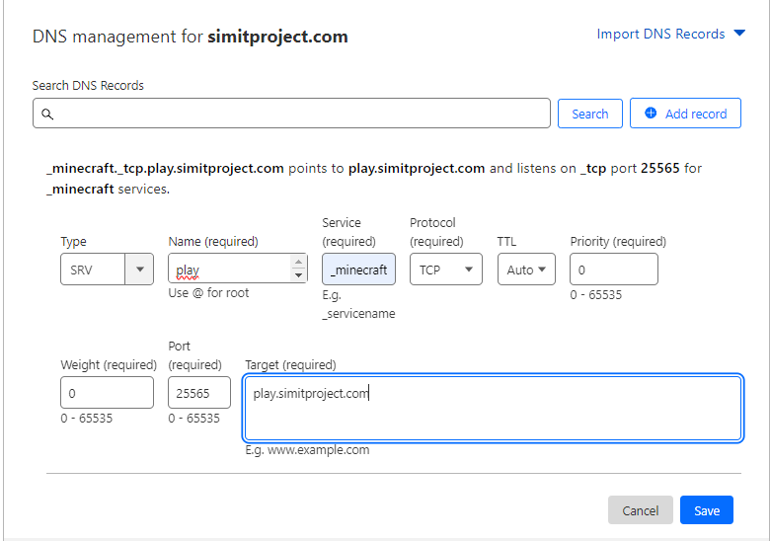Cancel the DNS record edit
Screen dimensions: 770x541
[641, 510]
